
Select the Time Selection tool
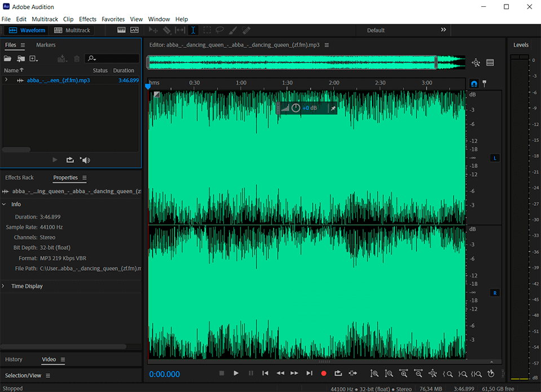pos(193,30)
